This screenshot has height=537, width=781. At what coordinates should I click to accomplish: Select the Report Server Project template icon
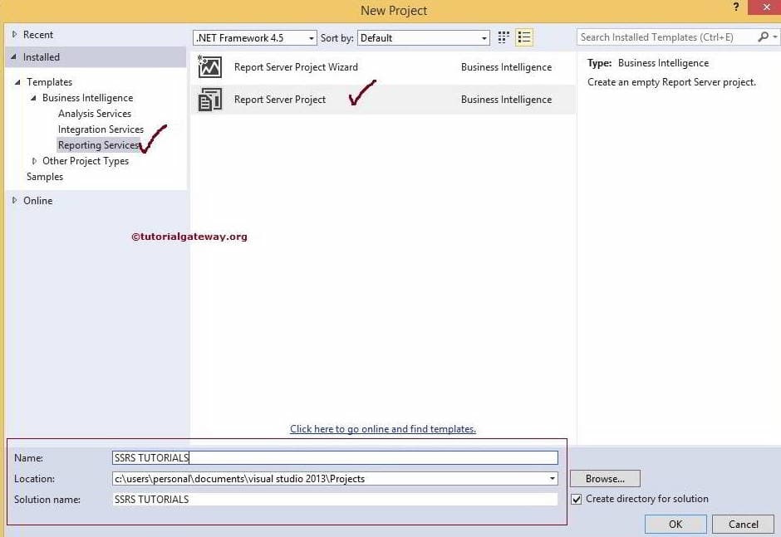[x=209, y=99]
